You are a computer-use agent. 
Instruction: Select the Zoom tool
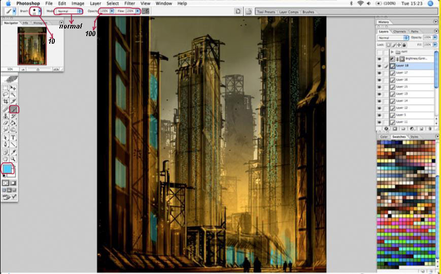point(13,159)
